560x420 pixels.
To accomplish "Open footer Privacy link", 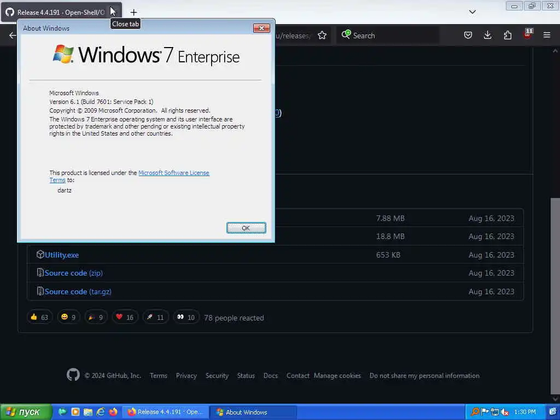I will pos(186,376).
